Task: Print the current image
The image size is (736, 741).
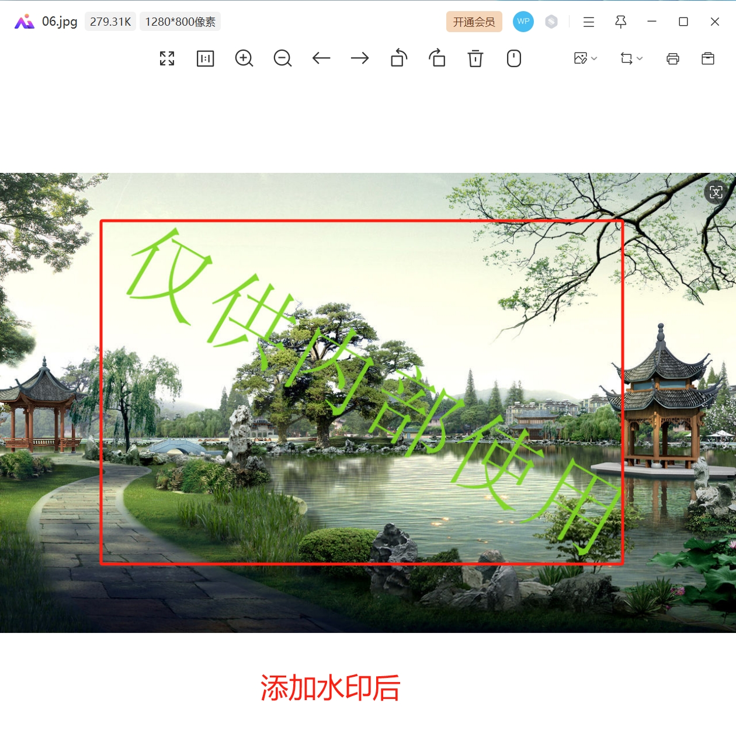Action: [673, 58]
